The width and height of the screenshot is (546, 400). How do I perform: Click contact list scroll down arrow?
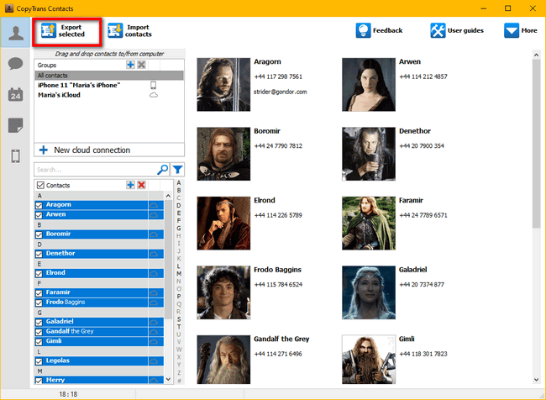click(168, 379)
